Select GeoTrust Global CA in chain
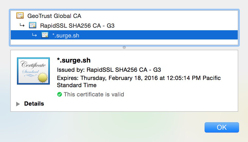This screenshot has width=248, height=142. coord(124,16)
